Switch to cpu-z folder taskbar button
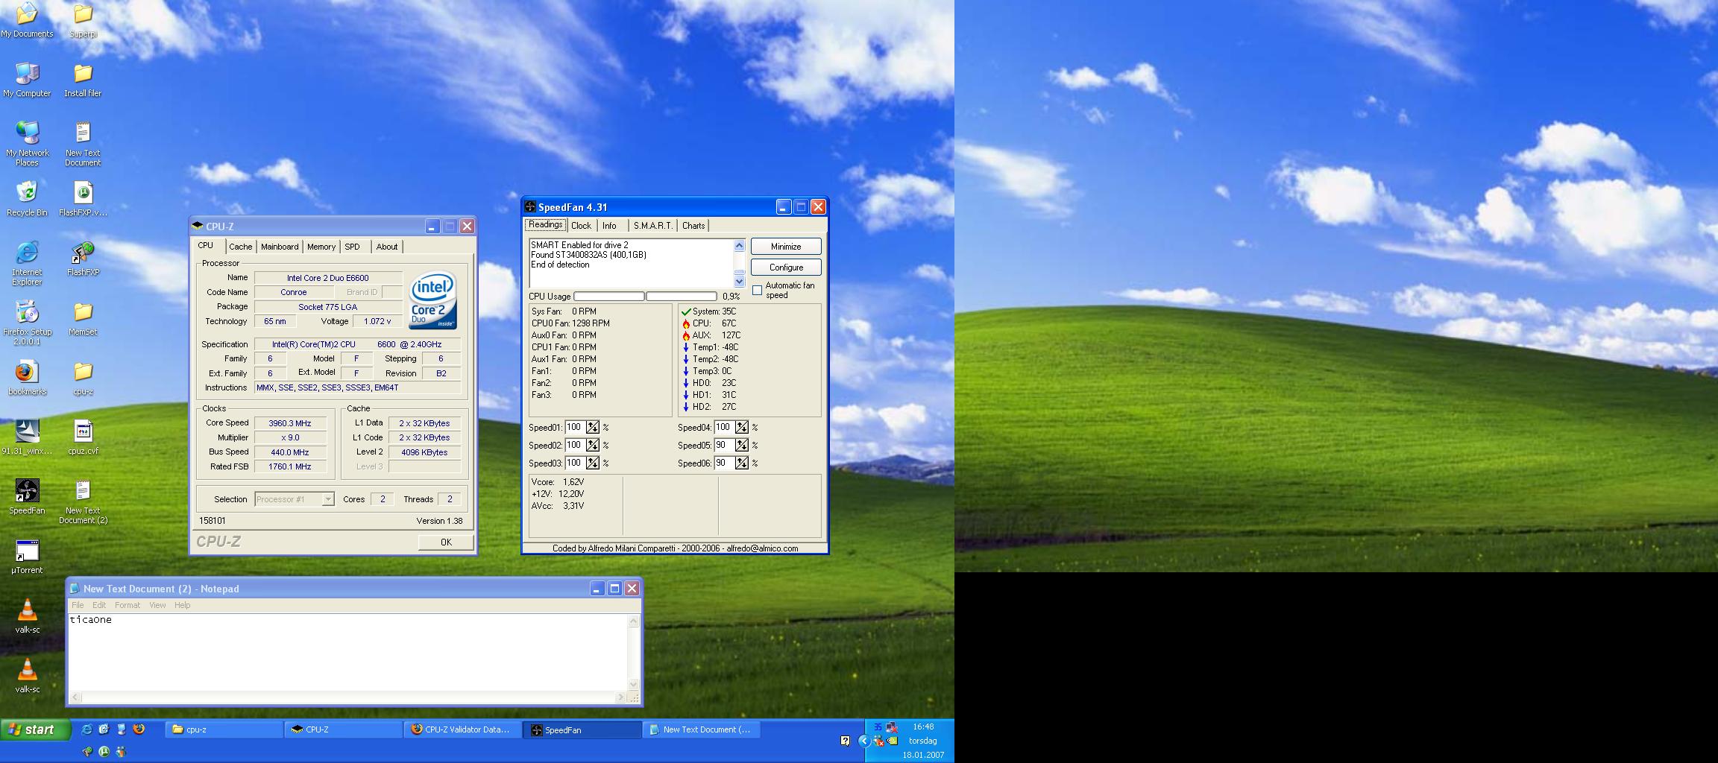 224,729
